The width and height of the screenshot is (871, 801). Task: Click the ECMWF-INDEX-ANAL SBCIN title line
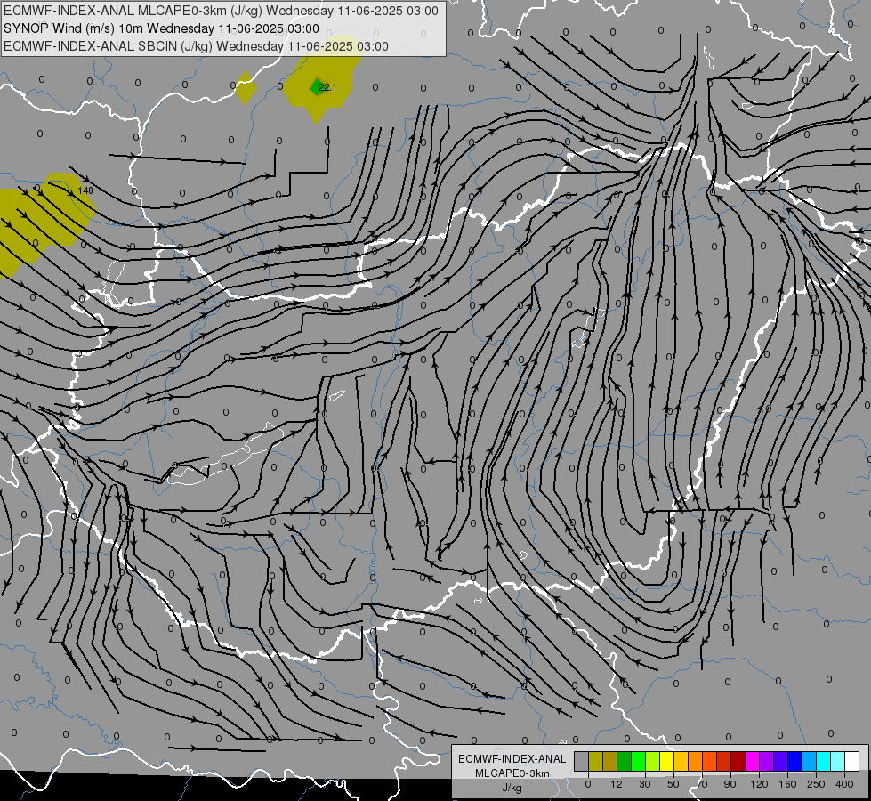coord(196,46)
